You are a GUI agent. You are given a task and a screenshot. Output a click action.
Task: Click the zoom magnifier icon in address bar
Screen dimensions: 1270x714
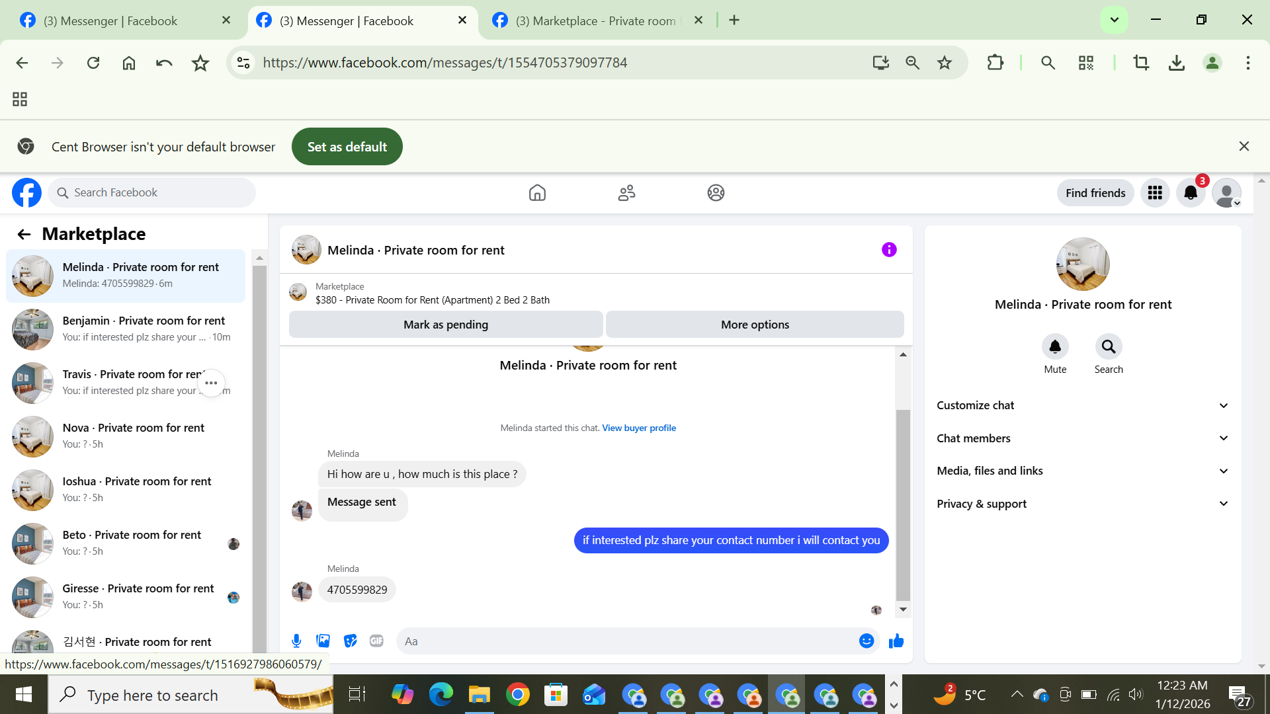(x=913, y=63)
